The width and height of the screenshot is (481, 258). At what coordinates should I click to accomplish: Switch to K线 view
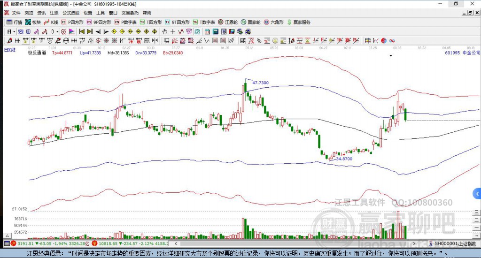point(51,22)
